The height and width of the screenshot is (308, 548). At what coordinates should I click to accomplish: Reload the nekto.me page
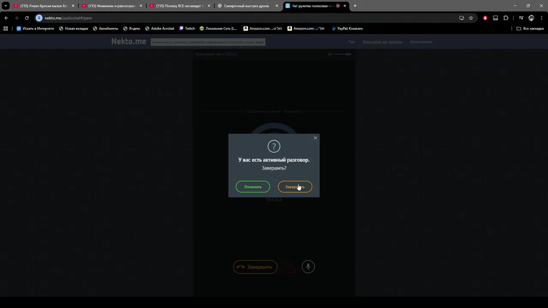27,18
